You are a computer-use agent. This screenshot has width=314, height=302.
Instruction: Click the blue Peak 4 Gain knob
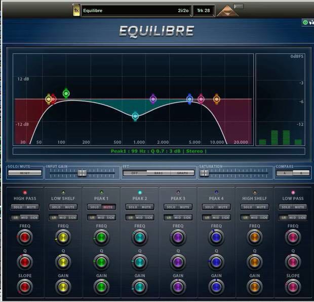click(x=216, y=287)
